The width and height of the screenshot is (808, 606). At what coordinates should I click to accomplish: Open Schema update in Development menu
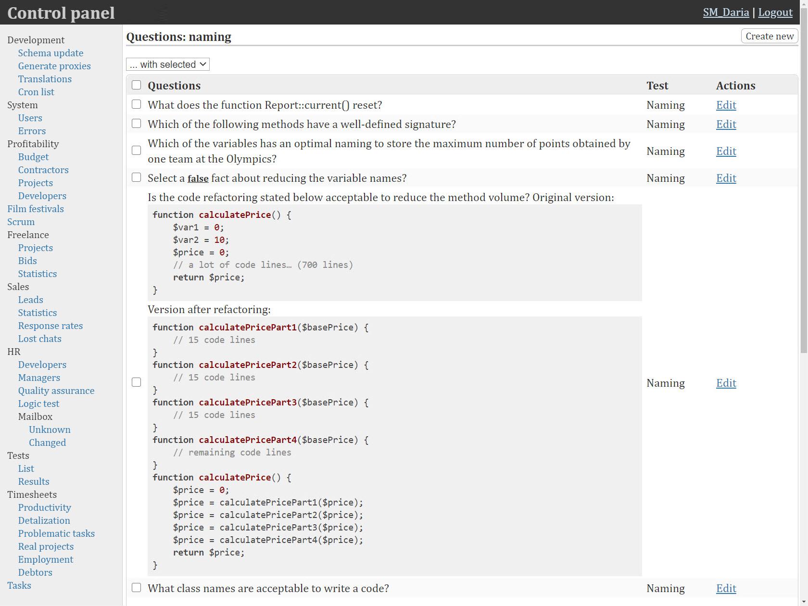[x=50, y=53]
